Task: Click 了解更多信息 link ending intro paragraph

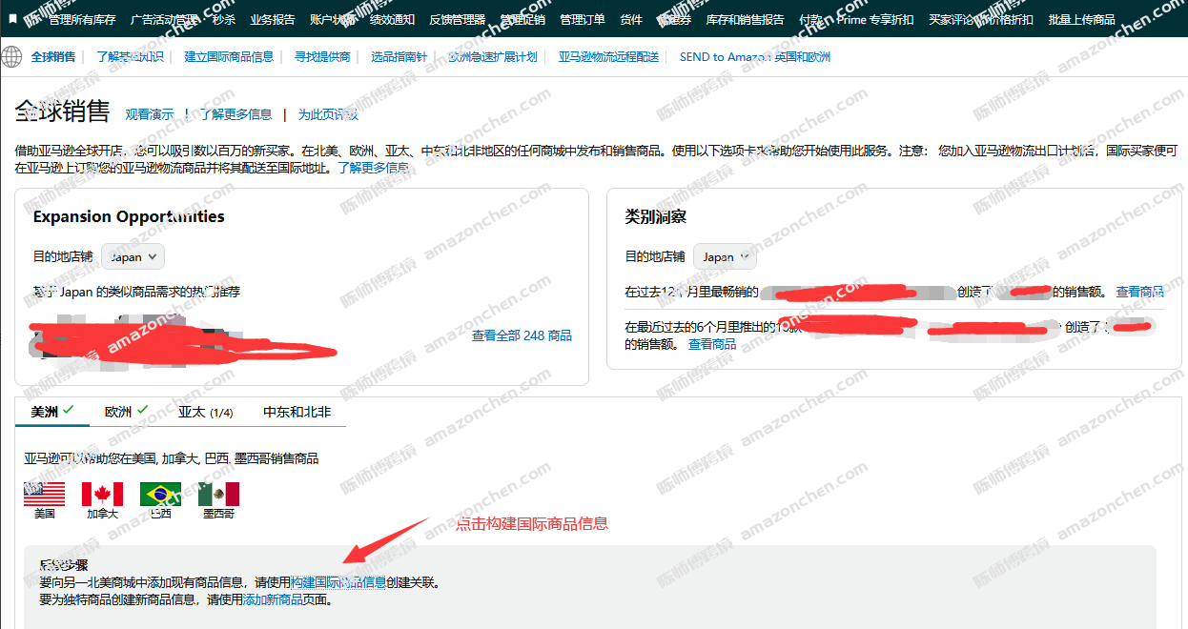Action: point(374,168)
